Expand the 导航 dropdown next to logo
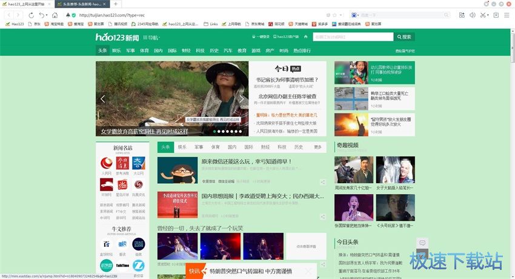 point(151,38)
